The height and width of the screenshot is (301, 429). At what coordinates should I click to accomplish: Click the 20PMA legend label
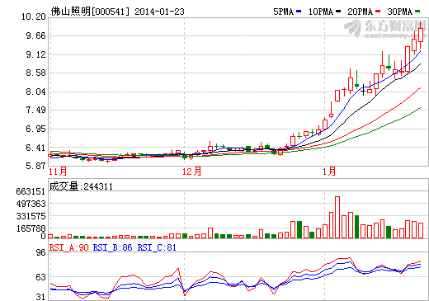(361, 12)
